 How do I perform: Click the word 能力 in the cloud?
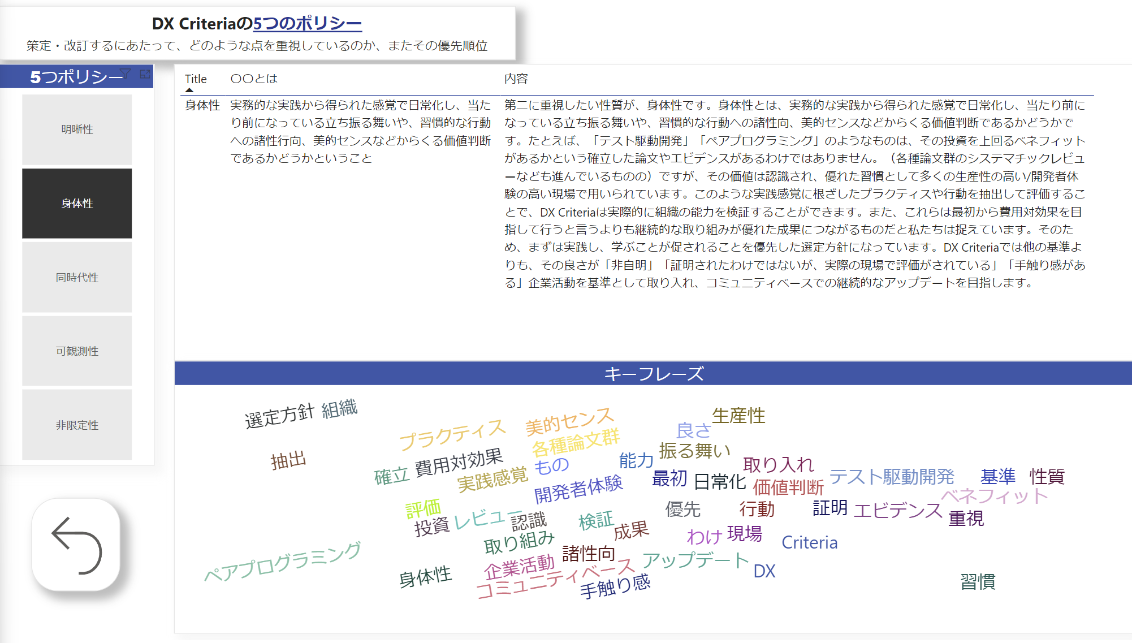pos(636,460)
